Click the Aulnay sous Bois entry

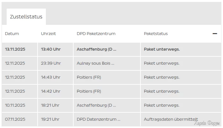(95, 63)
